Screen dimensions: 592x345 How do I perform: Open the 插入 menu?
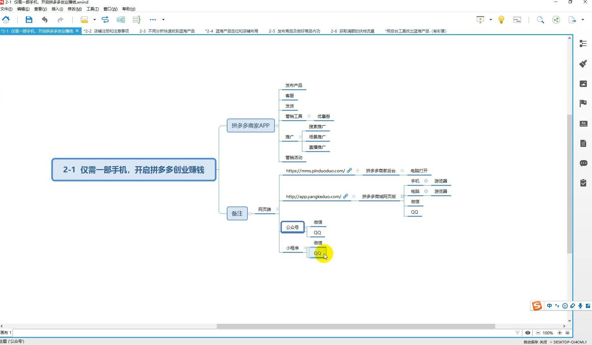pyautogui.click(x=57, y=9)
